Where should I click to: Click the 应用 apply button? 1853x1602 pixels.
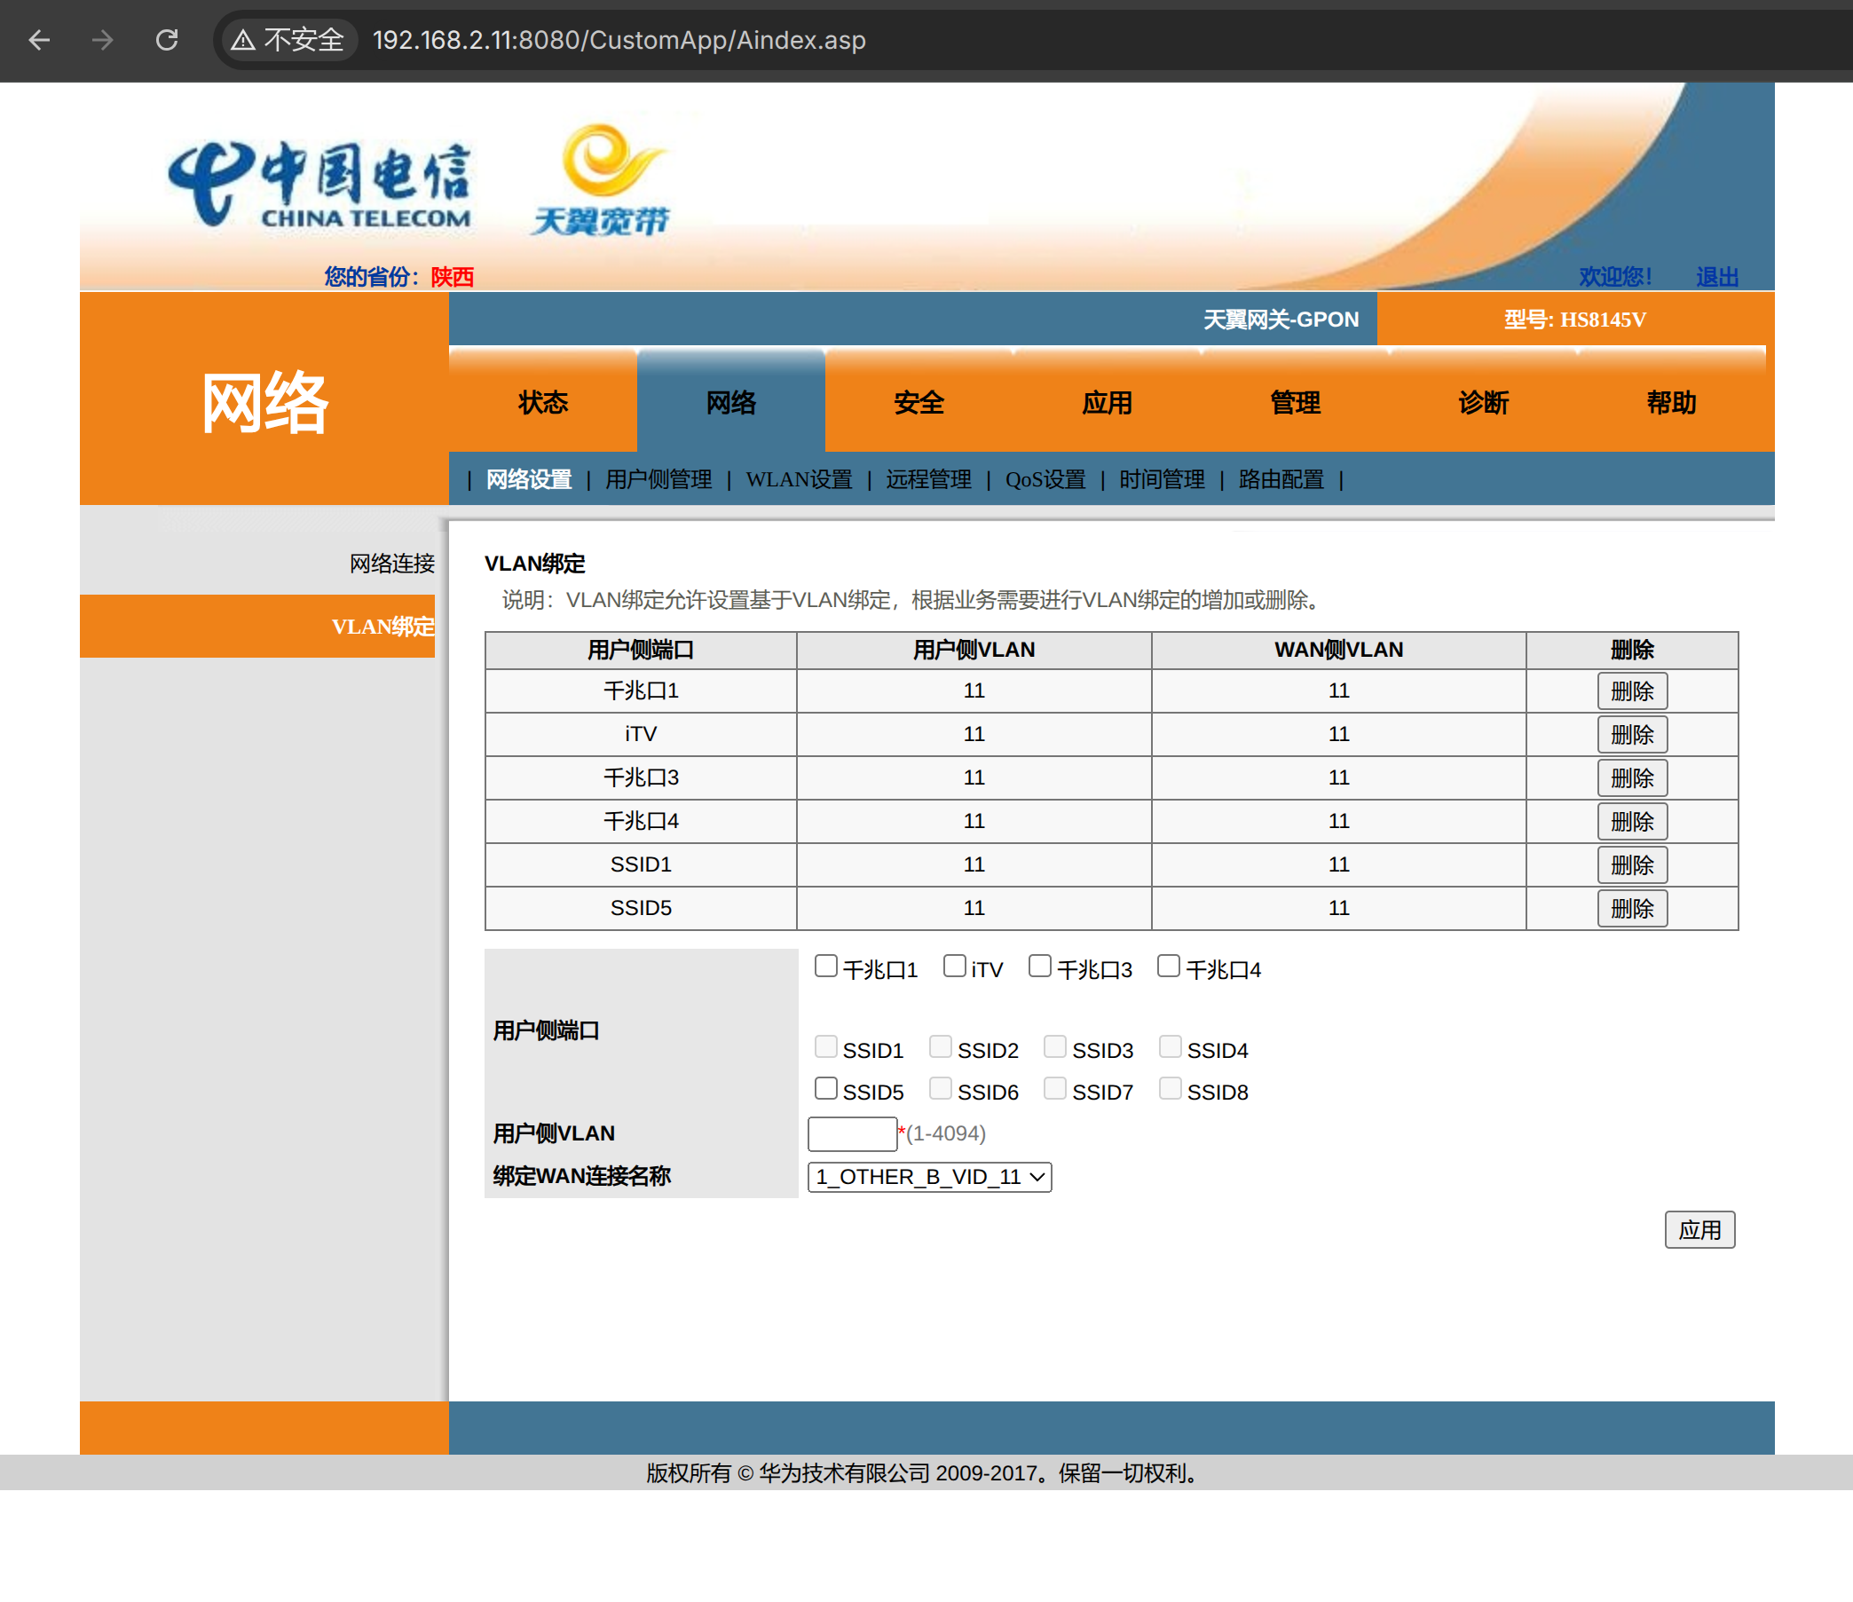pyautogui.click(x=1699, y=1230)
